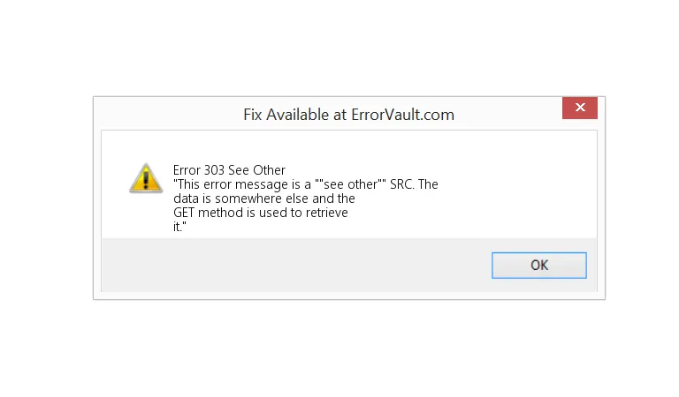
Task: Close the error dialog with red X
Action: [x=579, y=109]
